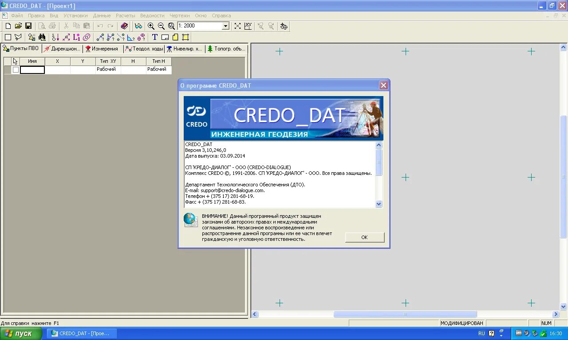The height and width of the screenshot is (340, 568).
Task: Switch to the Дирекцион... tab
Action: 62,49
